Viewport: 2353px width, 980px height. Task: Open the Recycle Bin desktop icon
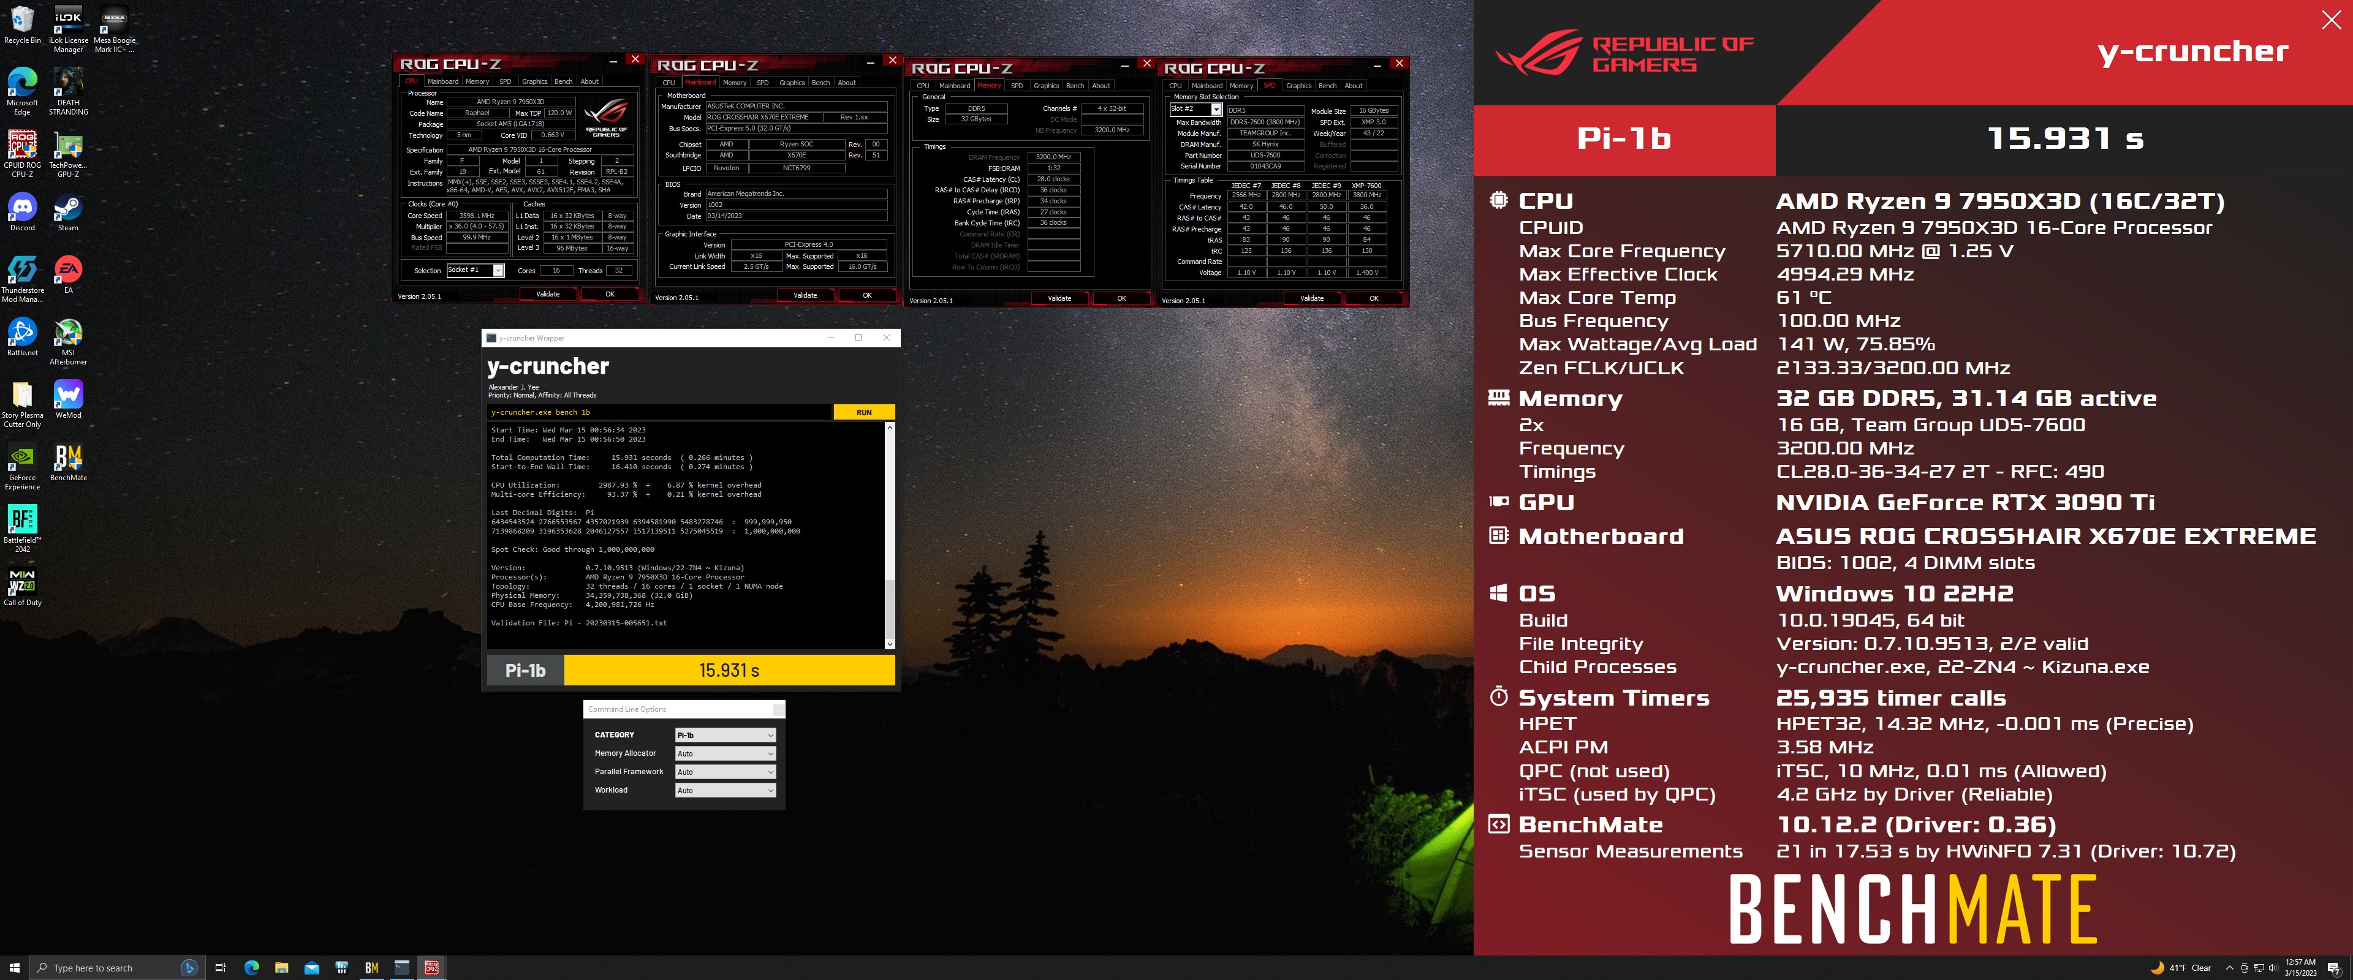tap(22, 24)
